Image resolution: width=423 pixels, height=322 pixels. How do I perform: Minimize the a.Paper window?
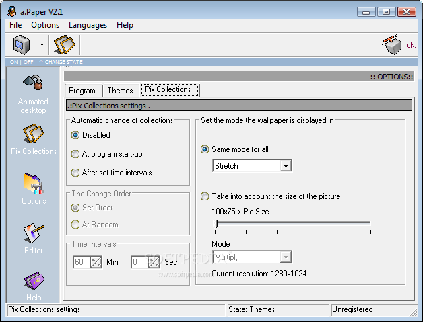366,12
